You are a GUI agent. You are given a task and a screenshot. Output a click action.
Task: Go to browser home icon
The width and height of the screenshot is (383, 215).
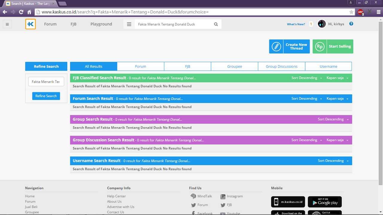[x=29, y=12]
